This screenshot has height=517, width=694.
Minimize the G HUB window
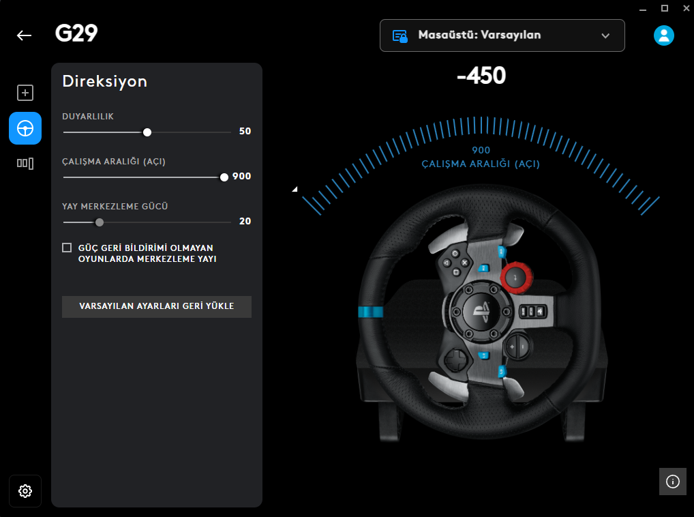click(643, 9)
